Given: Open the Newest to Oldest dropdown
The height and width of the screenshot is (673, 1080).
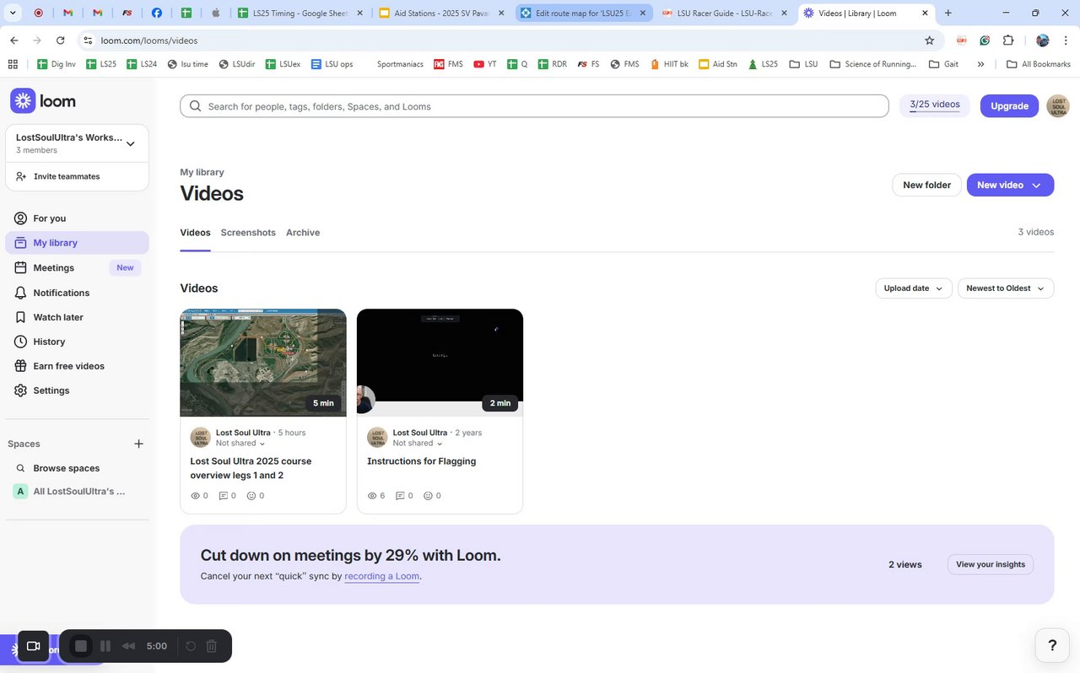Looking at the screenshot, I should click(1006, 288).
